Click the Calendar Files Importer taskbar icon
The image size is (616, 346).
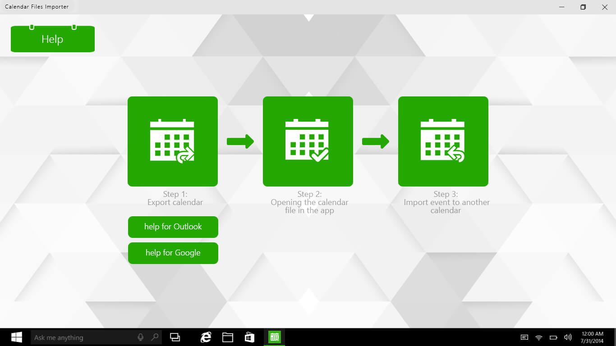click(x=274, y=337)
